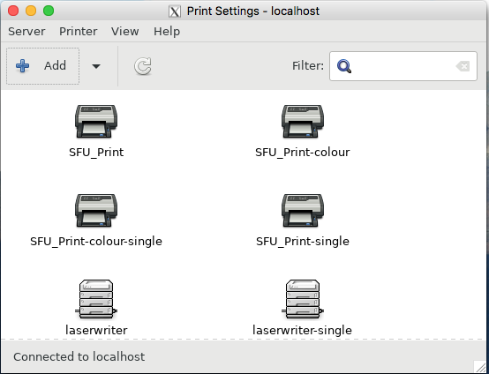Clear the filter with the backspace icon
Screen dimensions: 489x374
463,66
